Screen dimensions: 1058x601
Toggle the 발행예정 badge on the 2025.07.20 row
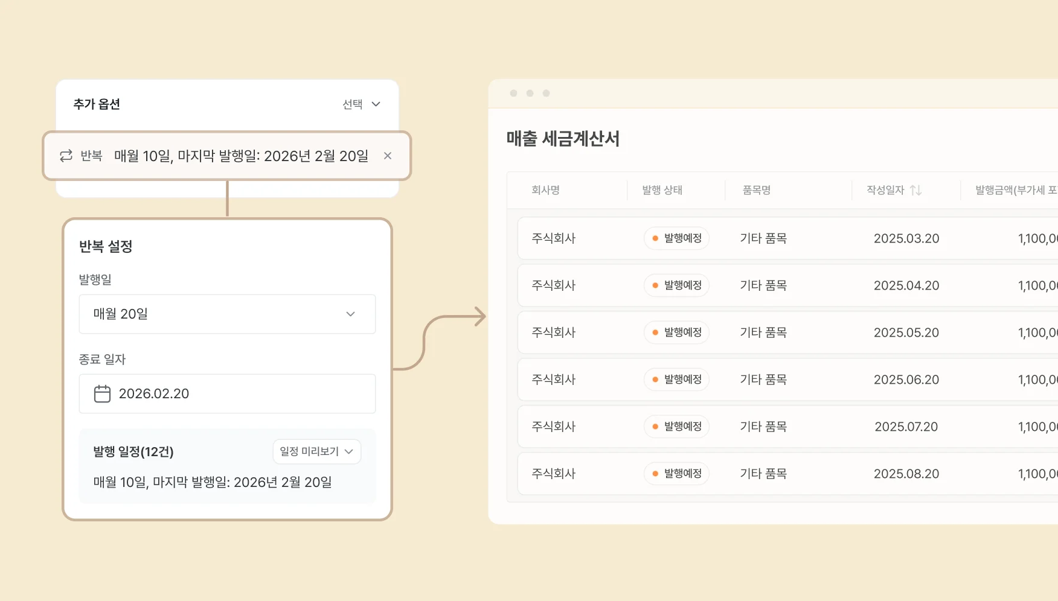(x=676, y=427)
